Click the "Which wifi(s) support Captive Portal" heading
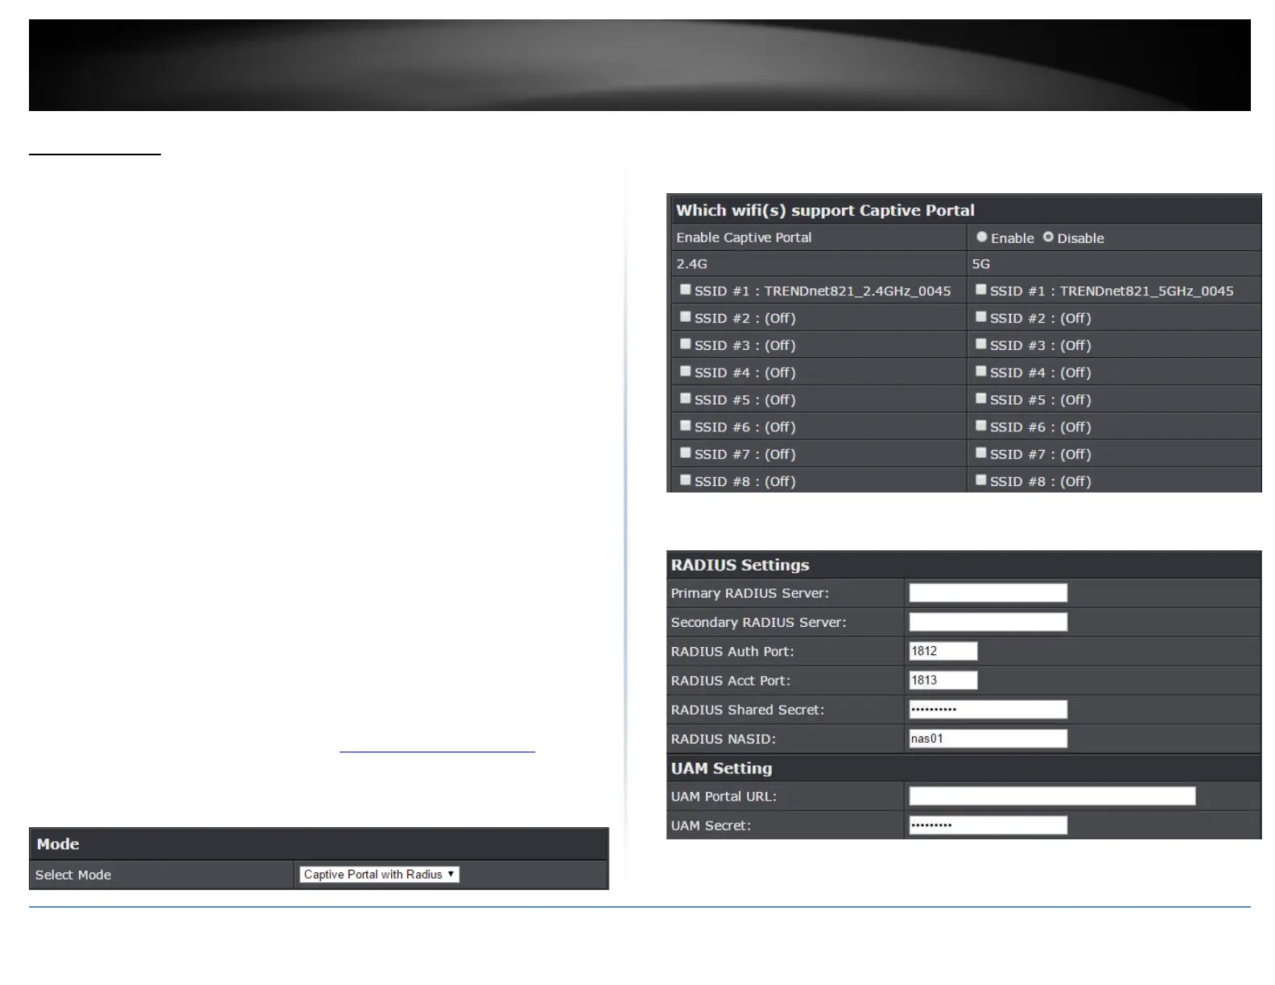Viewport: 1275px width, 985px height. tap(825, 211)
